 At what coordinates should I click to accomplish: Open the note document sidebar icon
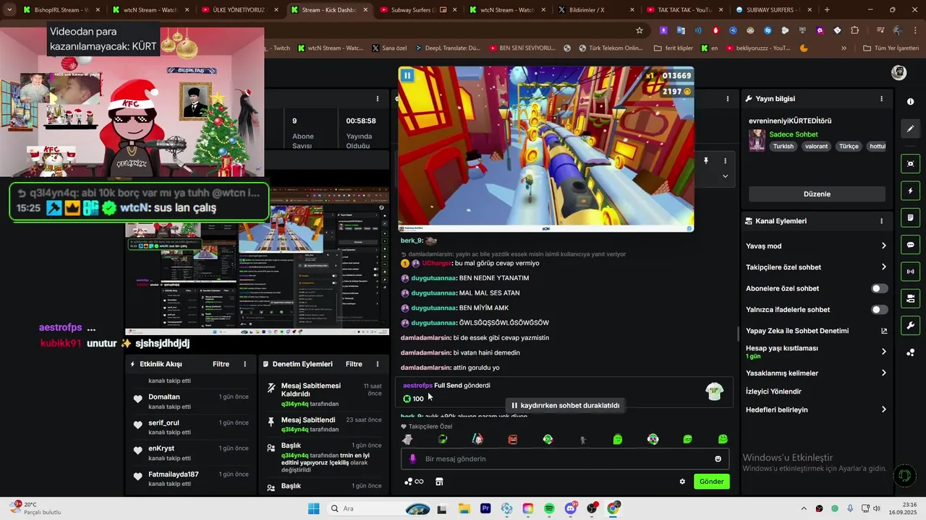(910, 218)
